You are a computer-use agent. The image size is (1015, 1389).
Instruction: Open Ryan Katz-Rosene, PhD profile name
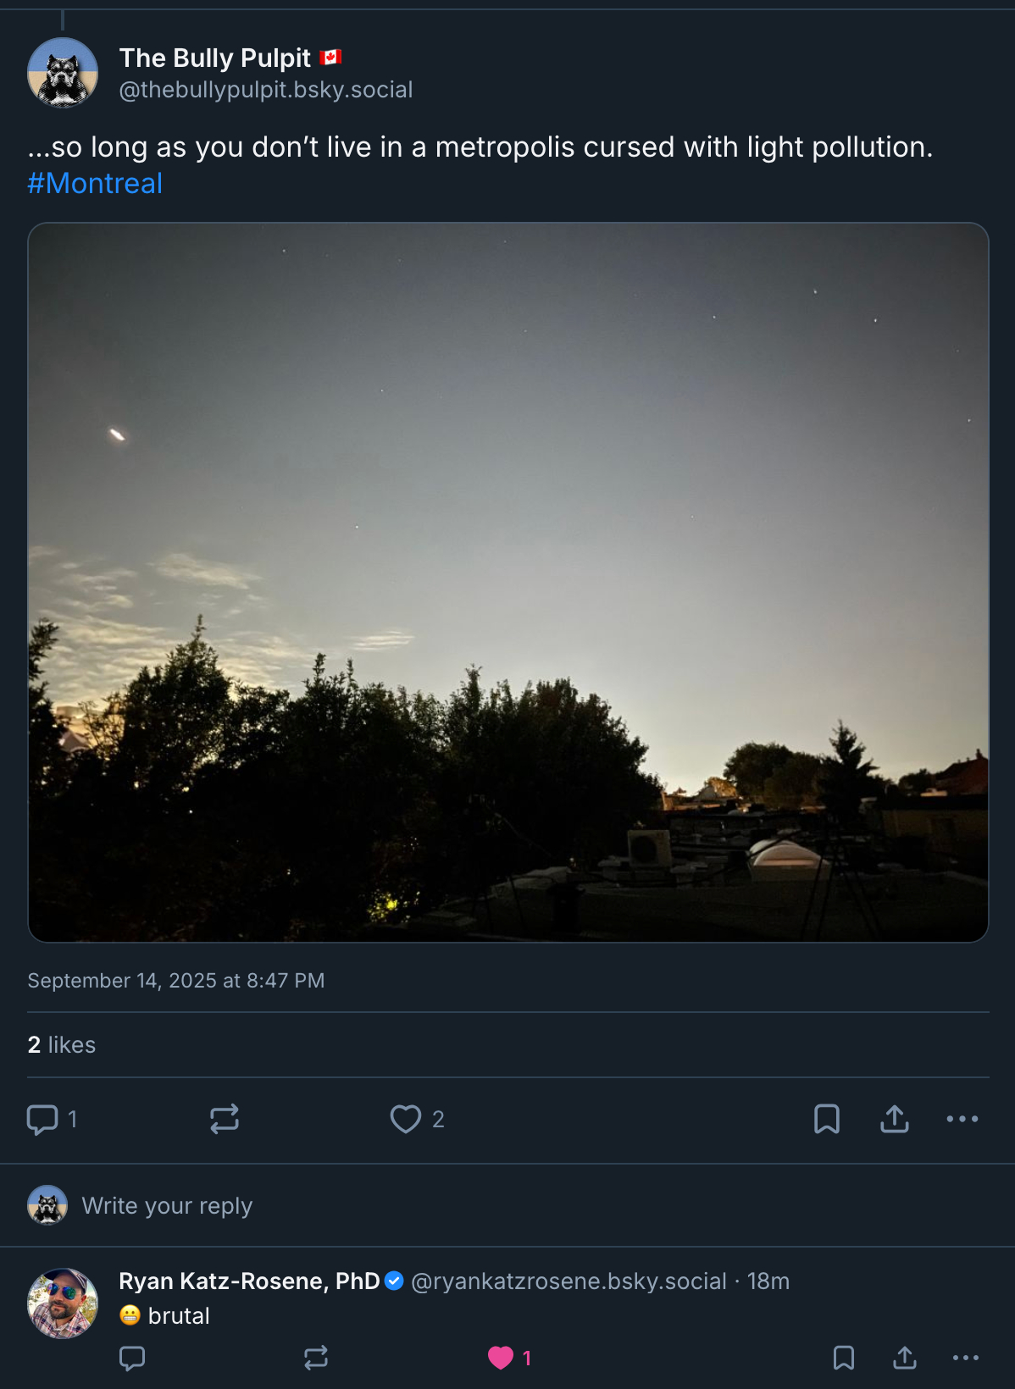coord(249,1281)
